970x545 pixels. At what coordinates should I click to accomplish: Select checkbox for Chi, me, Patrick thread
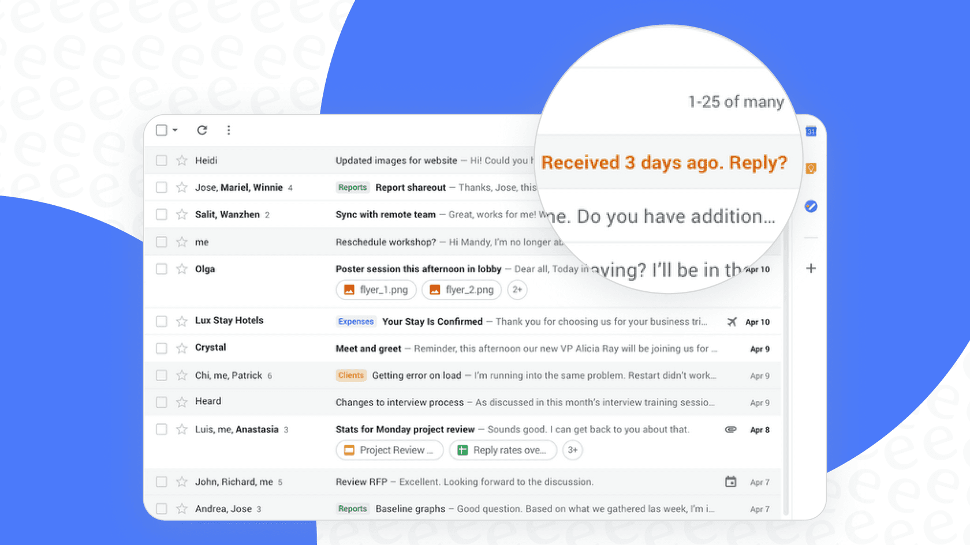click(162, 375)
